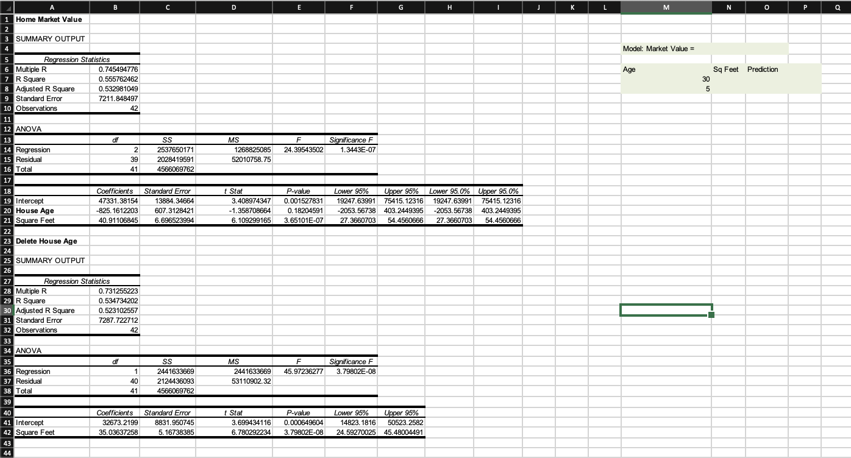The image size is (851, 458).
Task: Select the Significance F value 1.3443E-07
Action: tap(351, 150)
